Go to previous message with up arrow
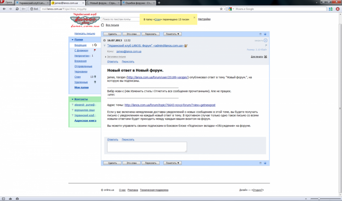The width and height of the screenshot is (342, 201). [x=260, y=34]
